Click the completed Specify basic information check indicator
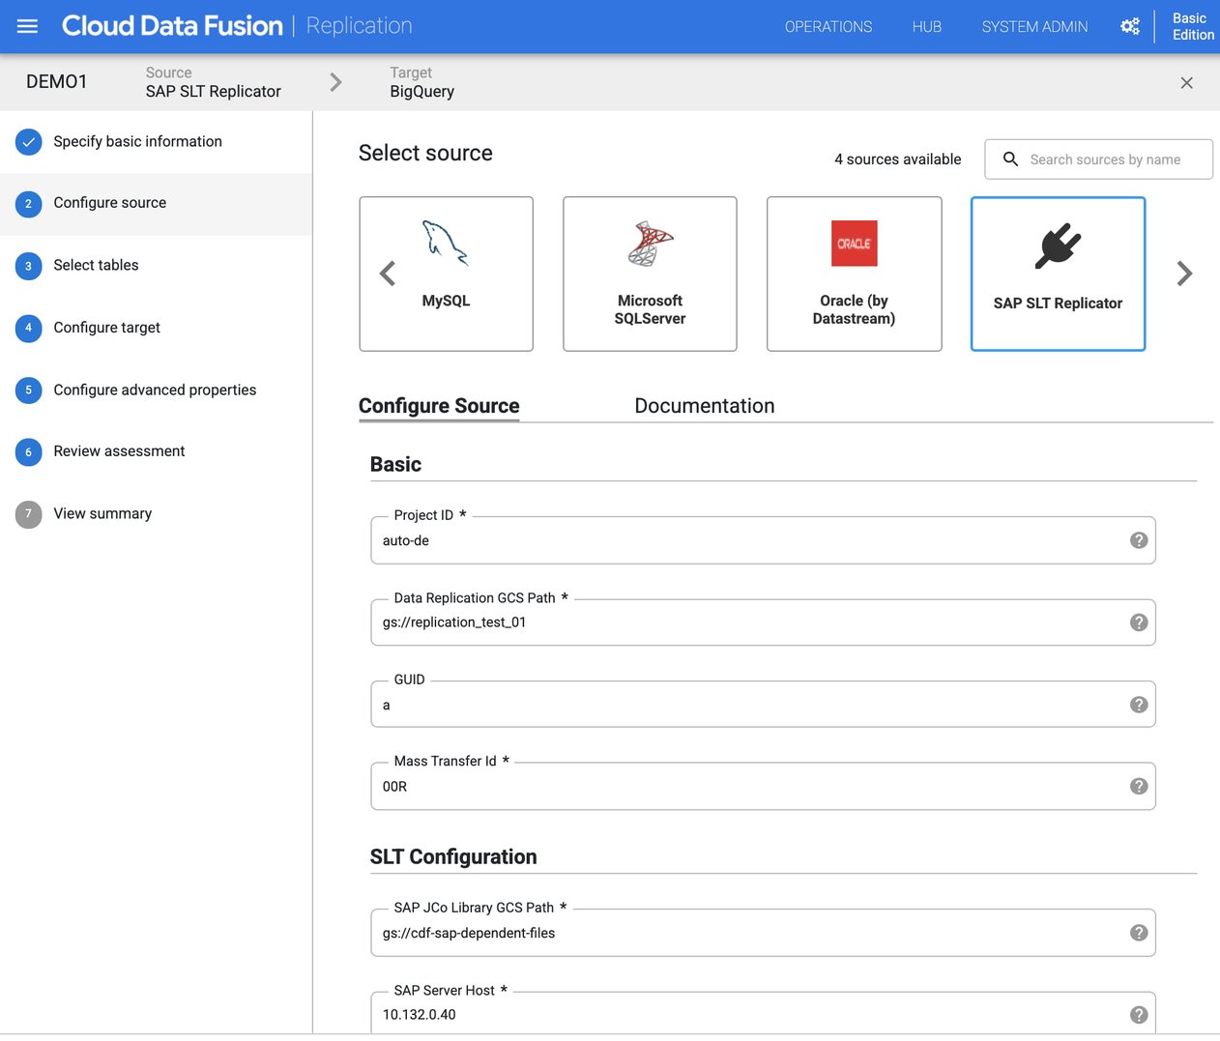Screen dimensions: 1220x1041 tap(28, 141)
